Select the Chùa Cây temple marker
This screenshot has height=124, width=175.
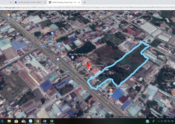(174, 83)
